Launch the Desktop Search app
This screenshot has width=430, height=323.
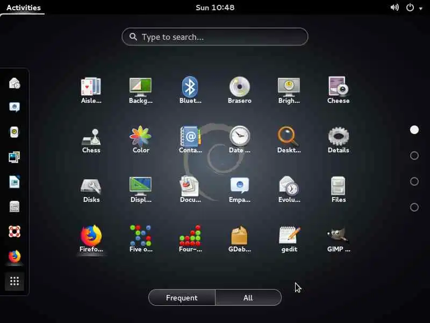(289, 139)
